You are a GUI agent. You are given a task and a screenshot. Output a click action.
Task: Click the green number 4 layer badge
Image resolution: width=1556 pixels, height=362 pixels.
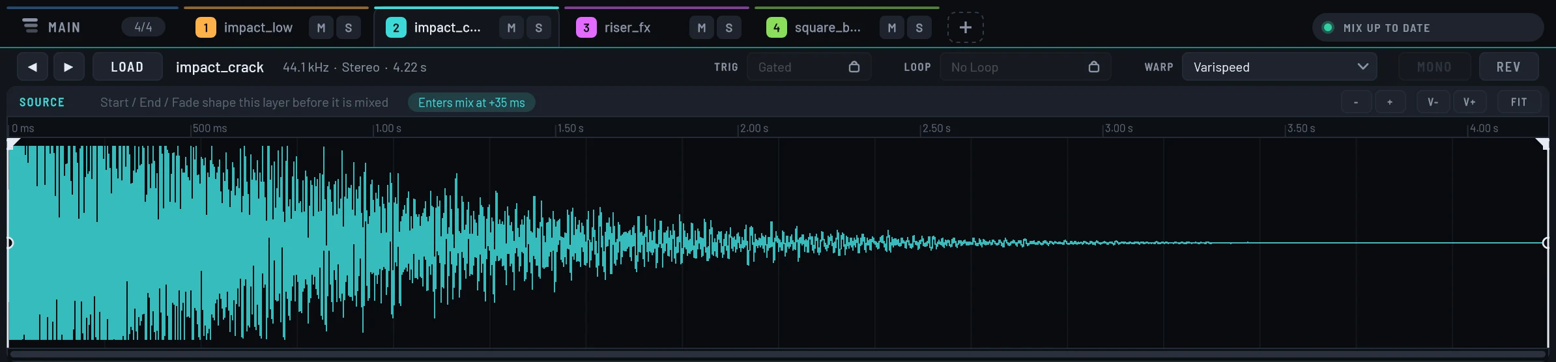click(x=777, y=28)
